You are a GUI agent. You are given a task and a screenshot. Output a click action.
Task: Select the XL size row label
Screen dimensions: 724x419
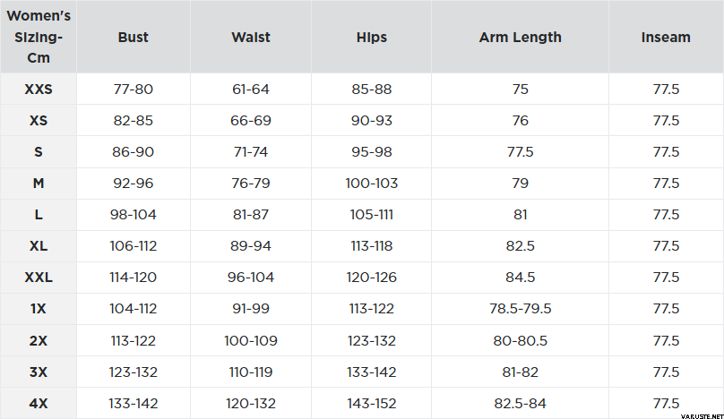coord(39,246)
